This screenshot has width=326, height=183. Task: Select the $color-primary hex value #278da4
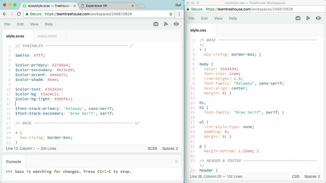pos(60,65)
